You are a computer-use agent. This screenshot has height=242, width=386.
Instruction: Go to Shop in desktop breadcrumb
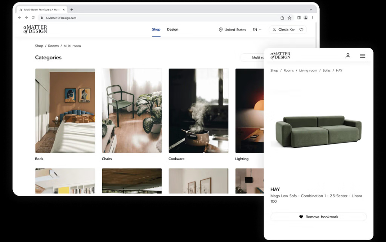tap(39, 46)
